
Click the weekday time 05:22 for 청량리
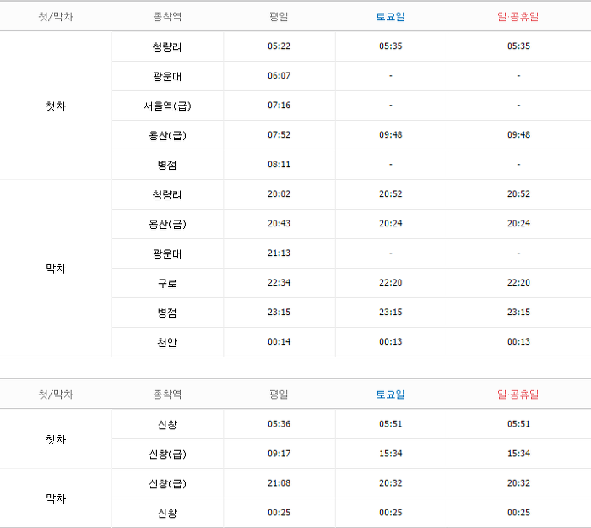pos(279,46)
